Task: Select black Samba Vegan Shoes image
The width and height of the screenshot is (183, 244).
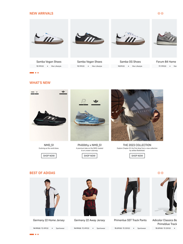Action: tap(90, 38)
